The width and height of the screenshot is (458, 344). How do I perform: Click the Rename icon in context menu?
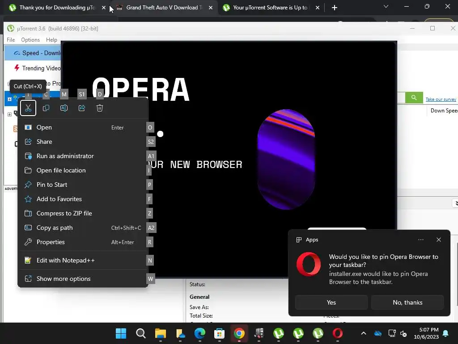click(x=64, y=108)
